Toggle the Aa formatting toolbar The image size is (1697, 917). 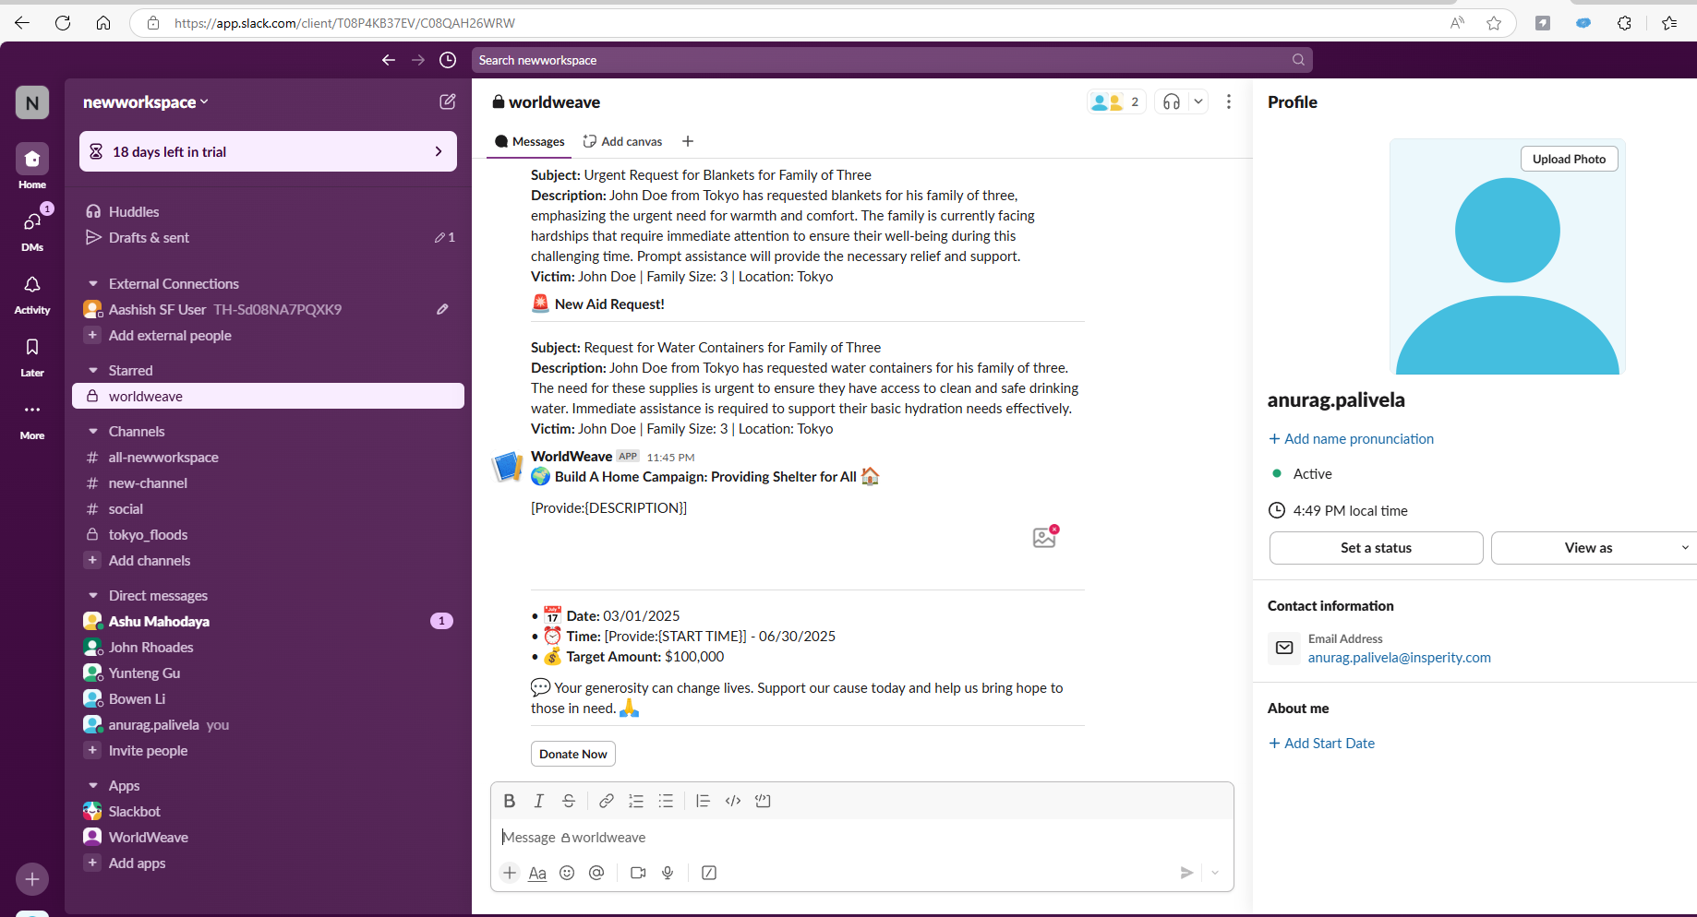coord(537,873)
